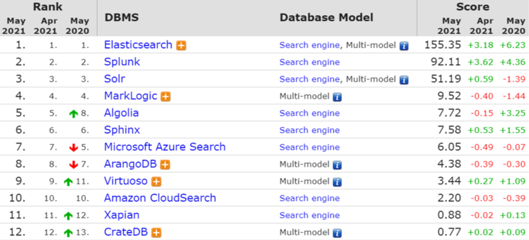The image size is (529, 240).
Task: Click the Search engine link in Algolia row
Action: click(x=310, y=113)
